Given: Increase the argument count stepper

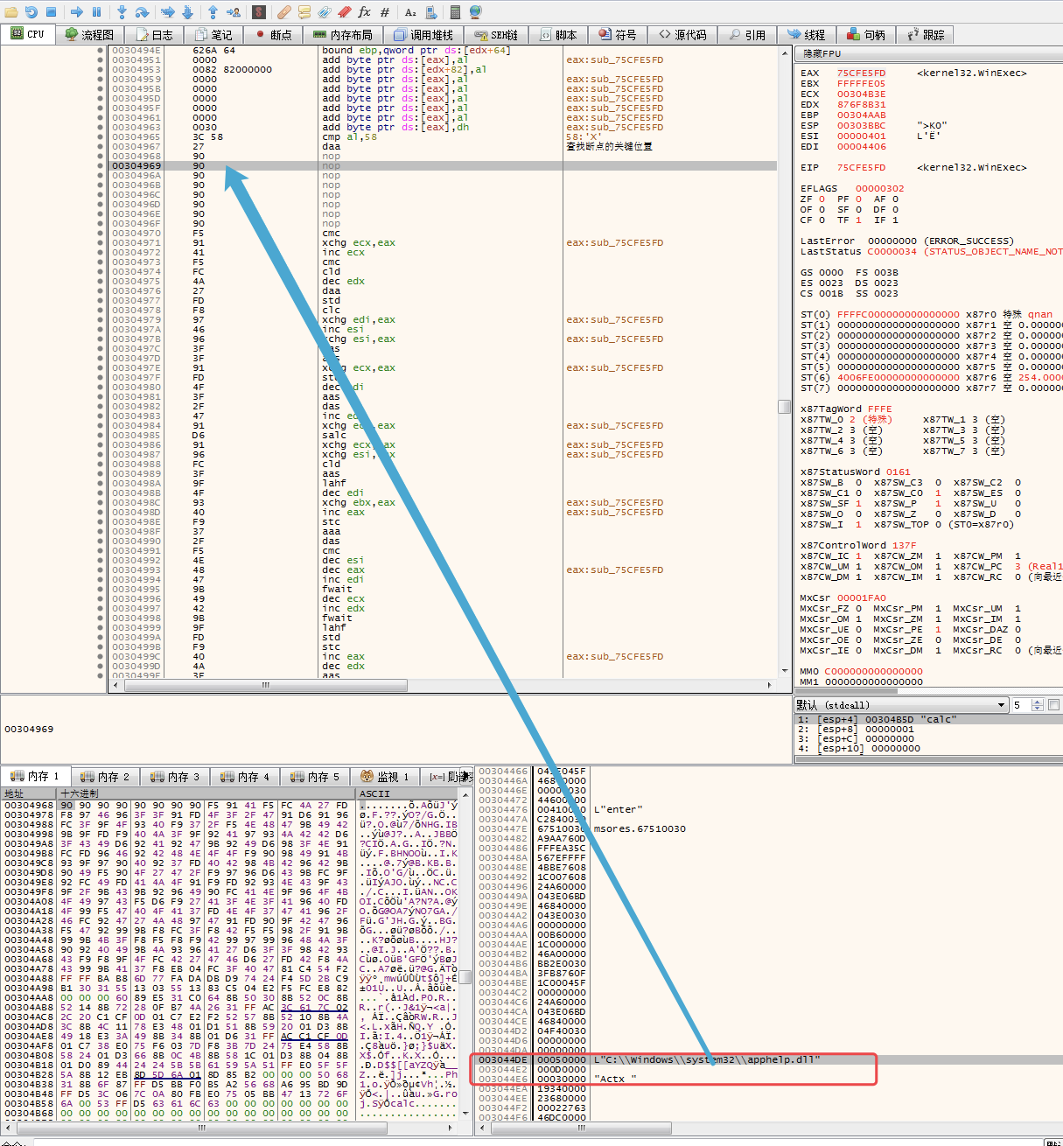Looking at the screenshot, I should click(1038, 702).
